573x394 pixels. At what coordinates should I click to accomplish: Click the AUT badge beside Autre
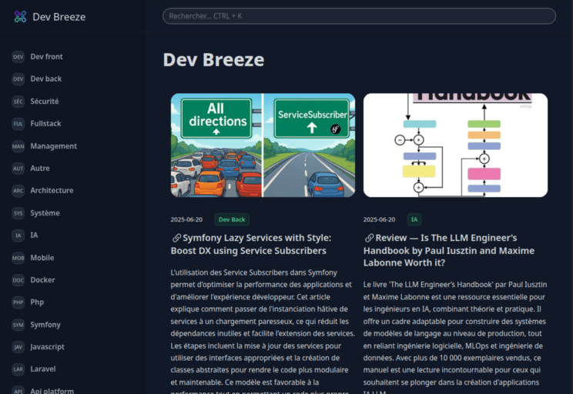(x=18, y=169)
